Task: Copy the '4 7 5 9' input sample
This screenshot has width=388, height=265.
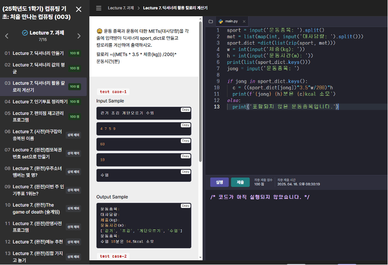Action: click(x=185, y=125)
